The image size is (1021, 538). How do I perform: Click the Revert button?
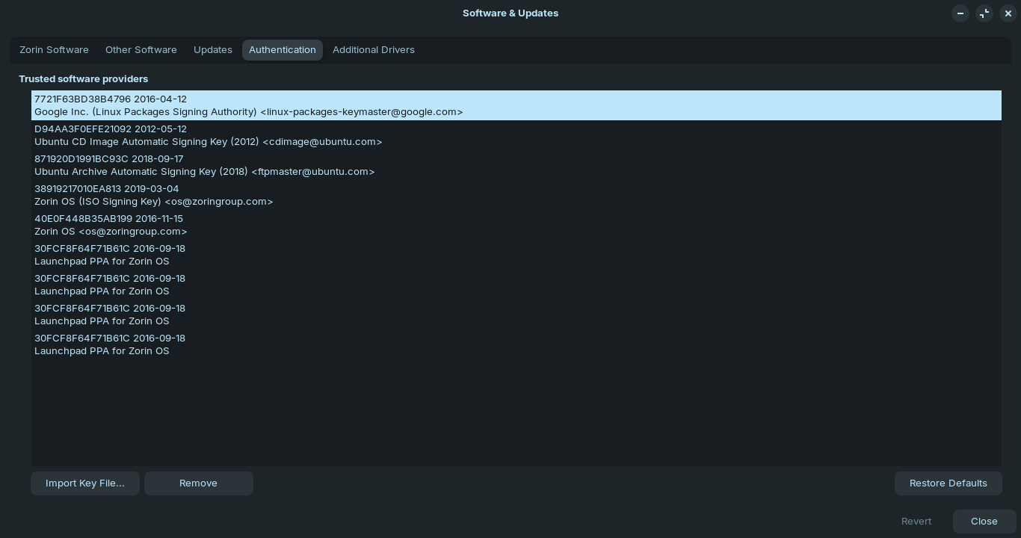(x=916, y=522)
